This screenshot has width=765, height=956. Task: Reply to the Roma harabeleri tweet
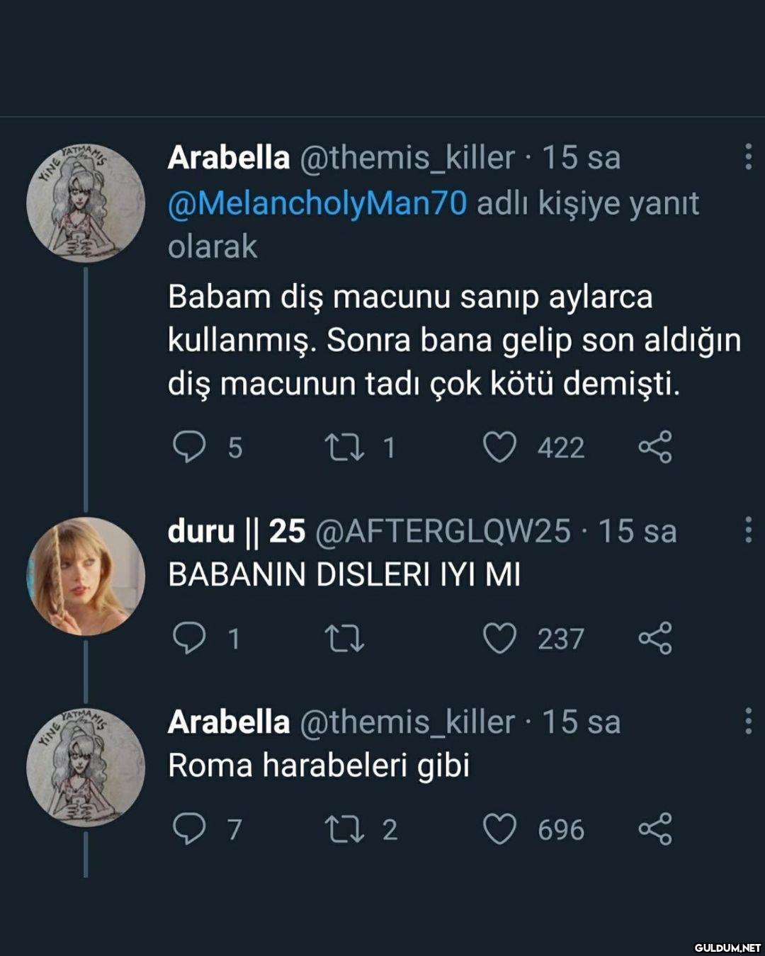[x=189, y=829]
